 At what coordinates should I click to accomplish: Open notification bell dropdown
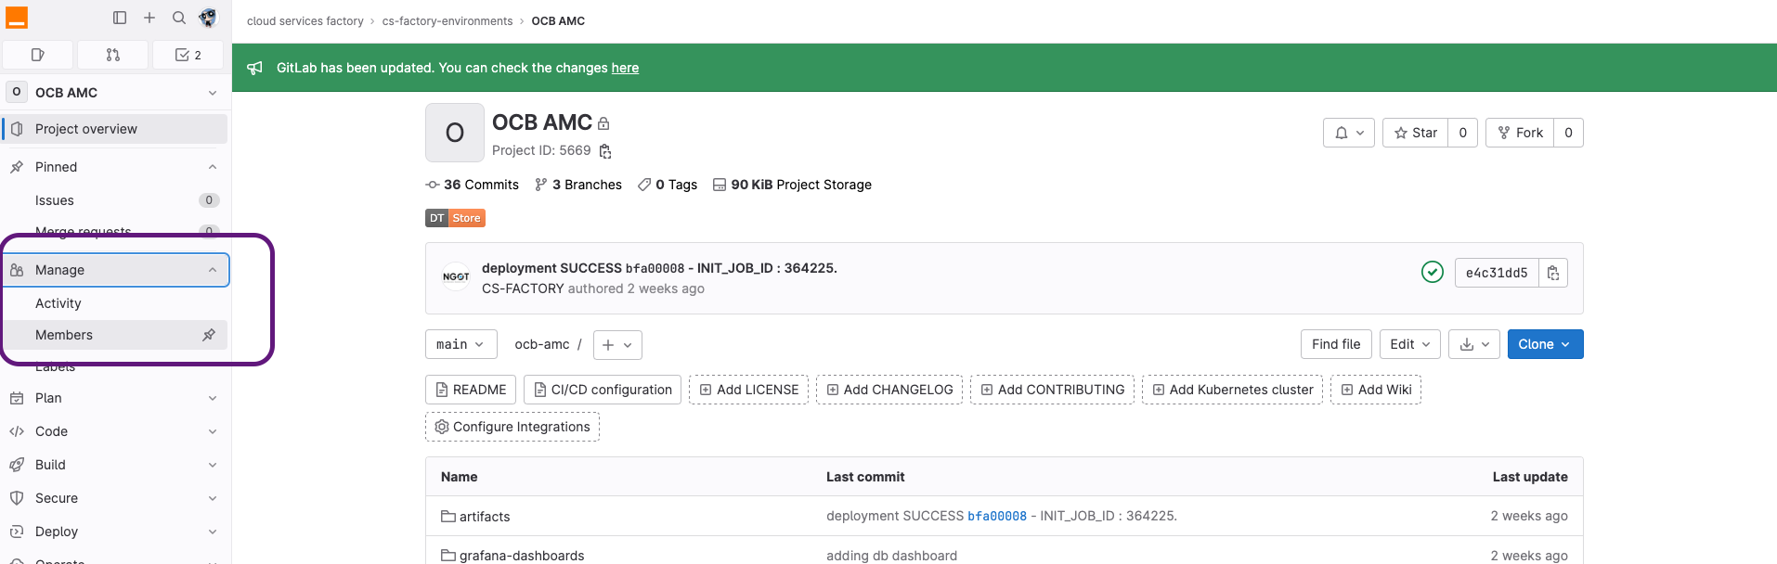pos(1349,133)
